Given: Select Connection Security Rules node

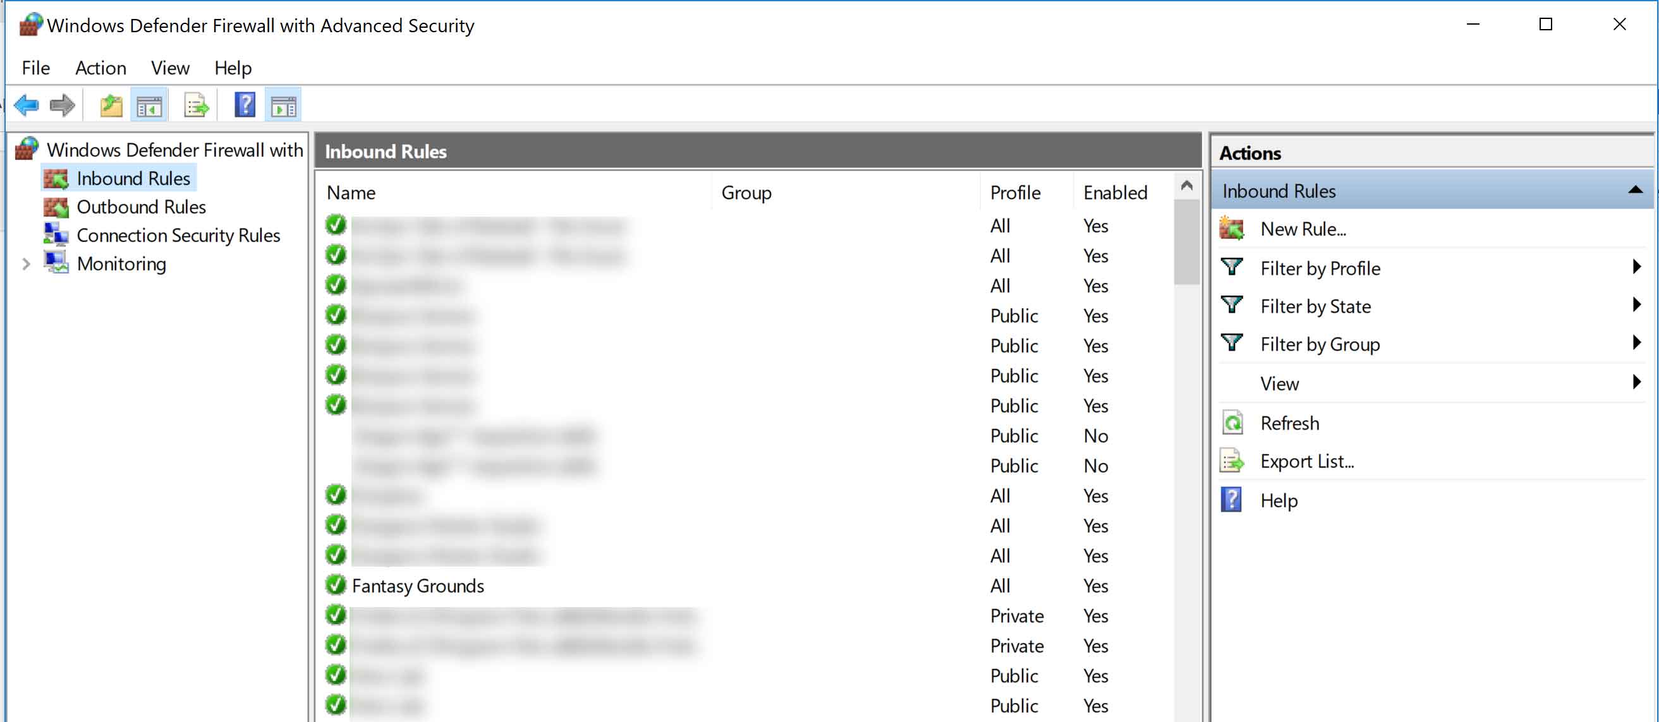Looking at the screenshot, I should pos(178,235).
